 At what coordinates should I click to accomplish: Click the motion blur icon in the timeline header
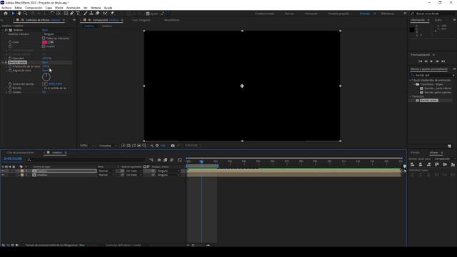coord(171,160)
